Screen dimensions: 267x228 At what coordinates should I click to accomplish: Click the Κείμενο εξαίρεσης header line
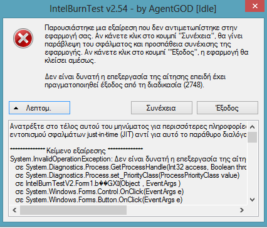[76, 151]
